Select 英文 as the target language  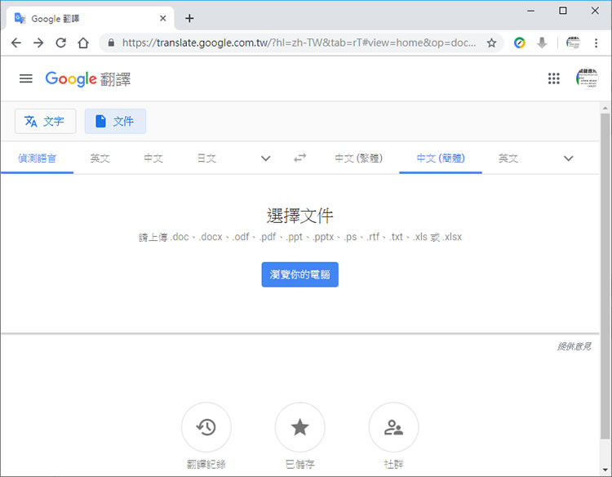point(508,158)
